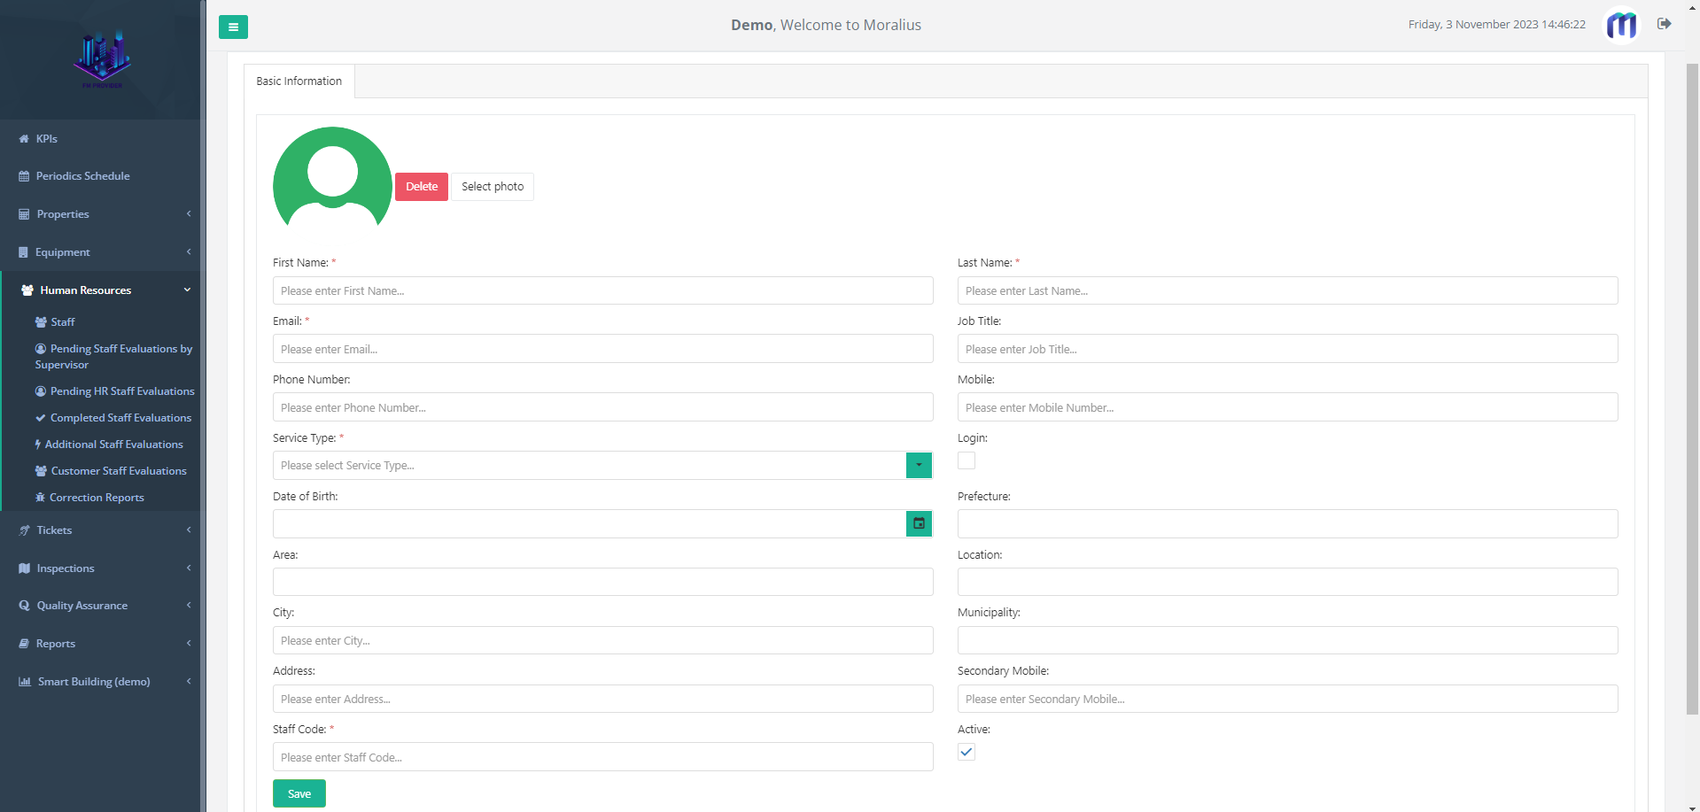The image size is (1700, 812).
Task: Click the sidebar building logo
Action: [x=102, y=59]
